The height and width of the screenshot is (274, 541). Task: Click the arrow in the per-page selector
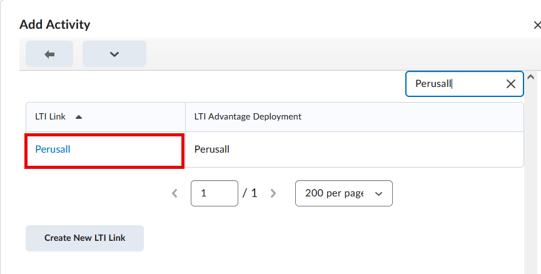(x=378, y=194)
